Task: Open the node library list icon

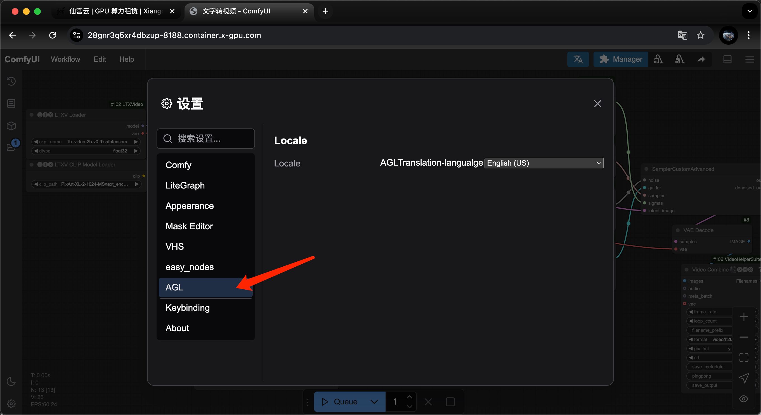Action: 11,104
